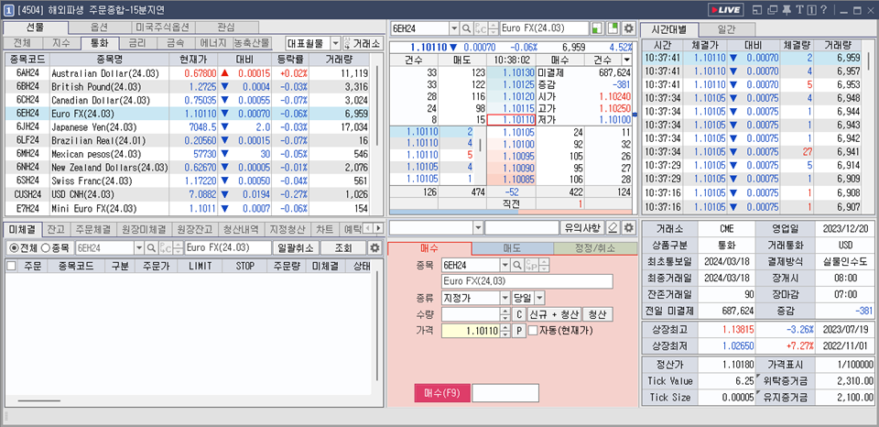879x427 pixels.
Task: Open the 관심 tab
Action: 227,27
